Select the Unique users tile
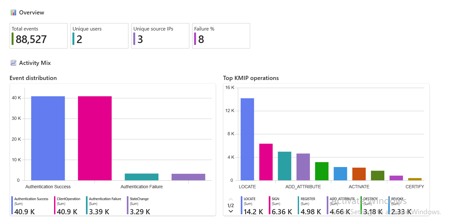Viewport: 450px width, 221px height. tap(99, 36)
